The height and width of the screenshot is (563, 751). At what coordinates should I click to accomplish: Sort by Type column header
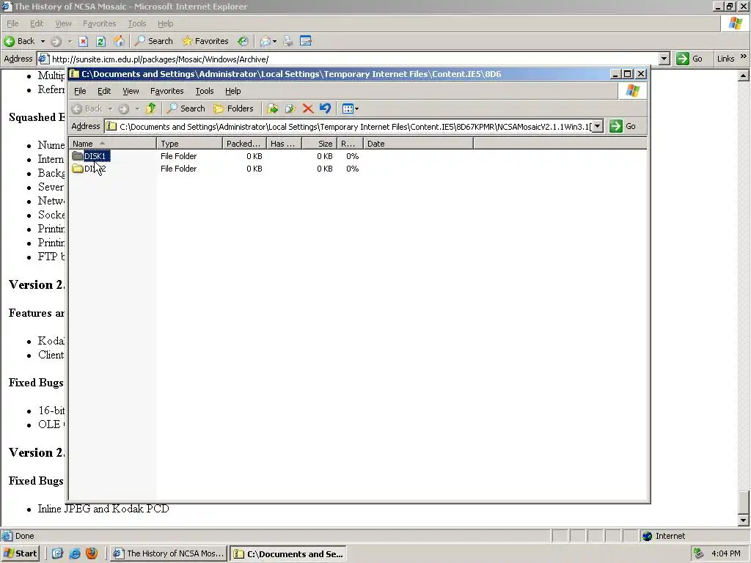190,144
